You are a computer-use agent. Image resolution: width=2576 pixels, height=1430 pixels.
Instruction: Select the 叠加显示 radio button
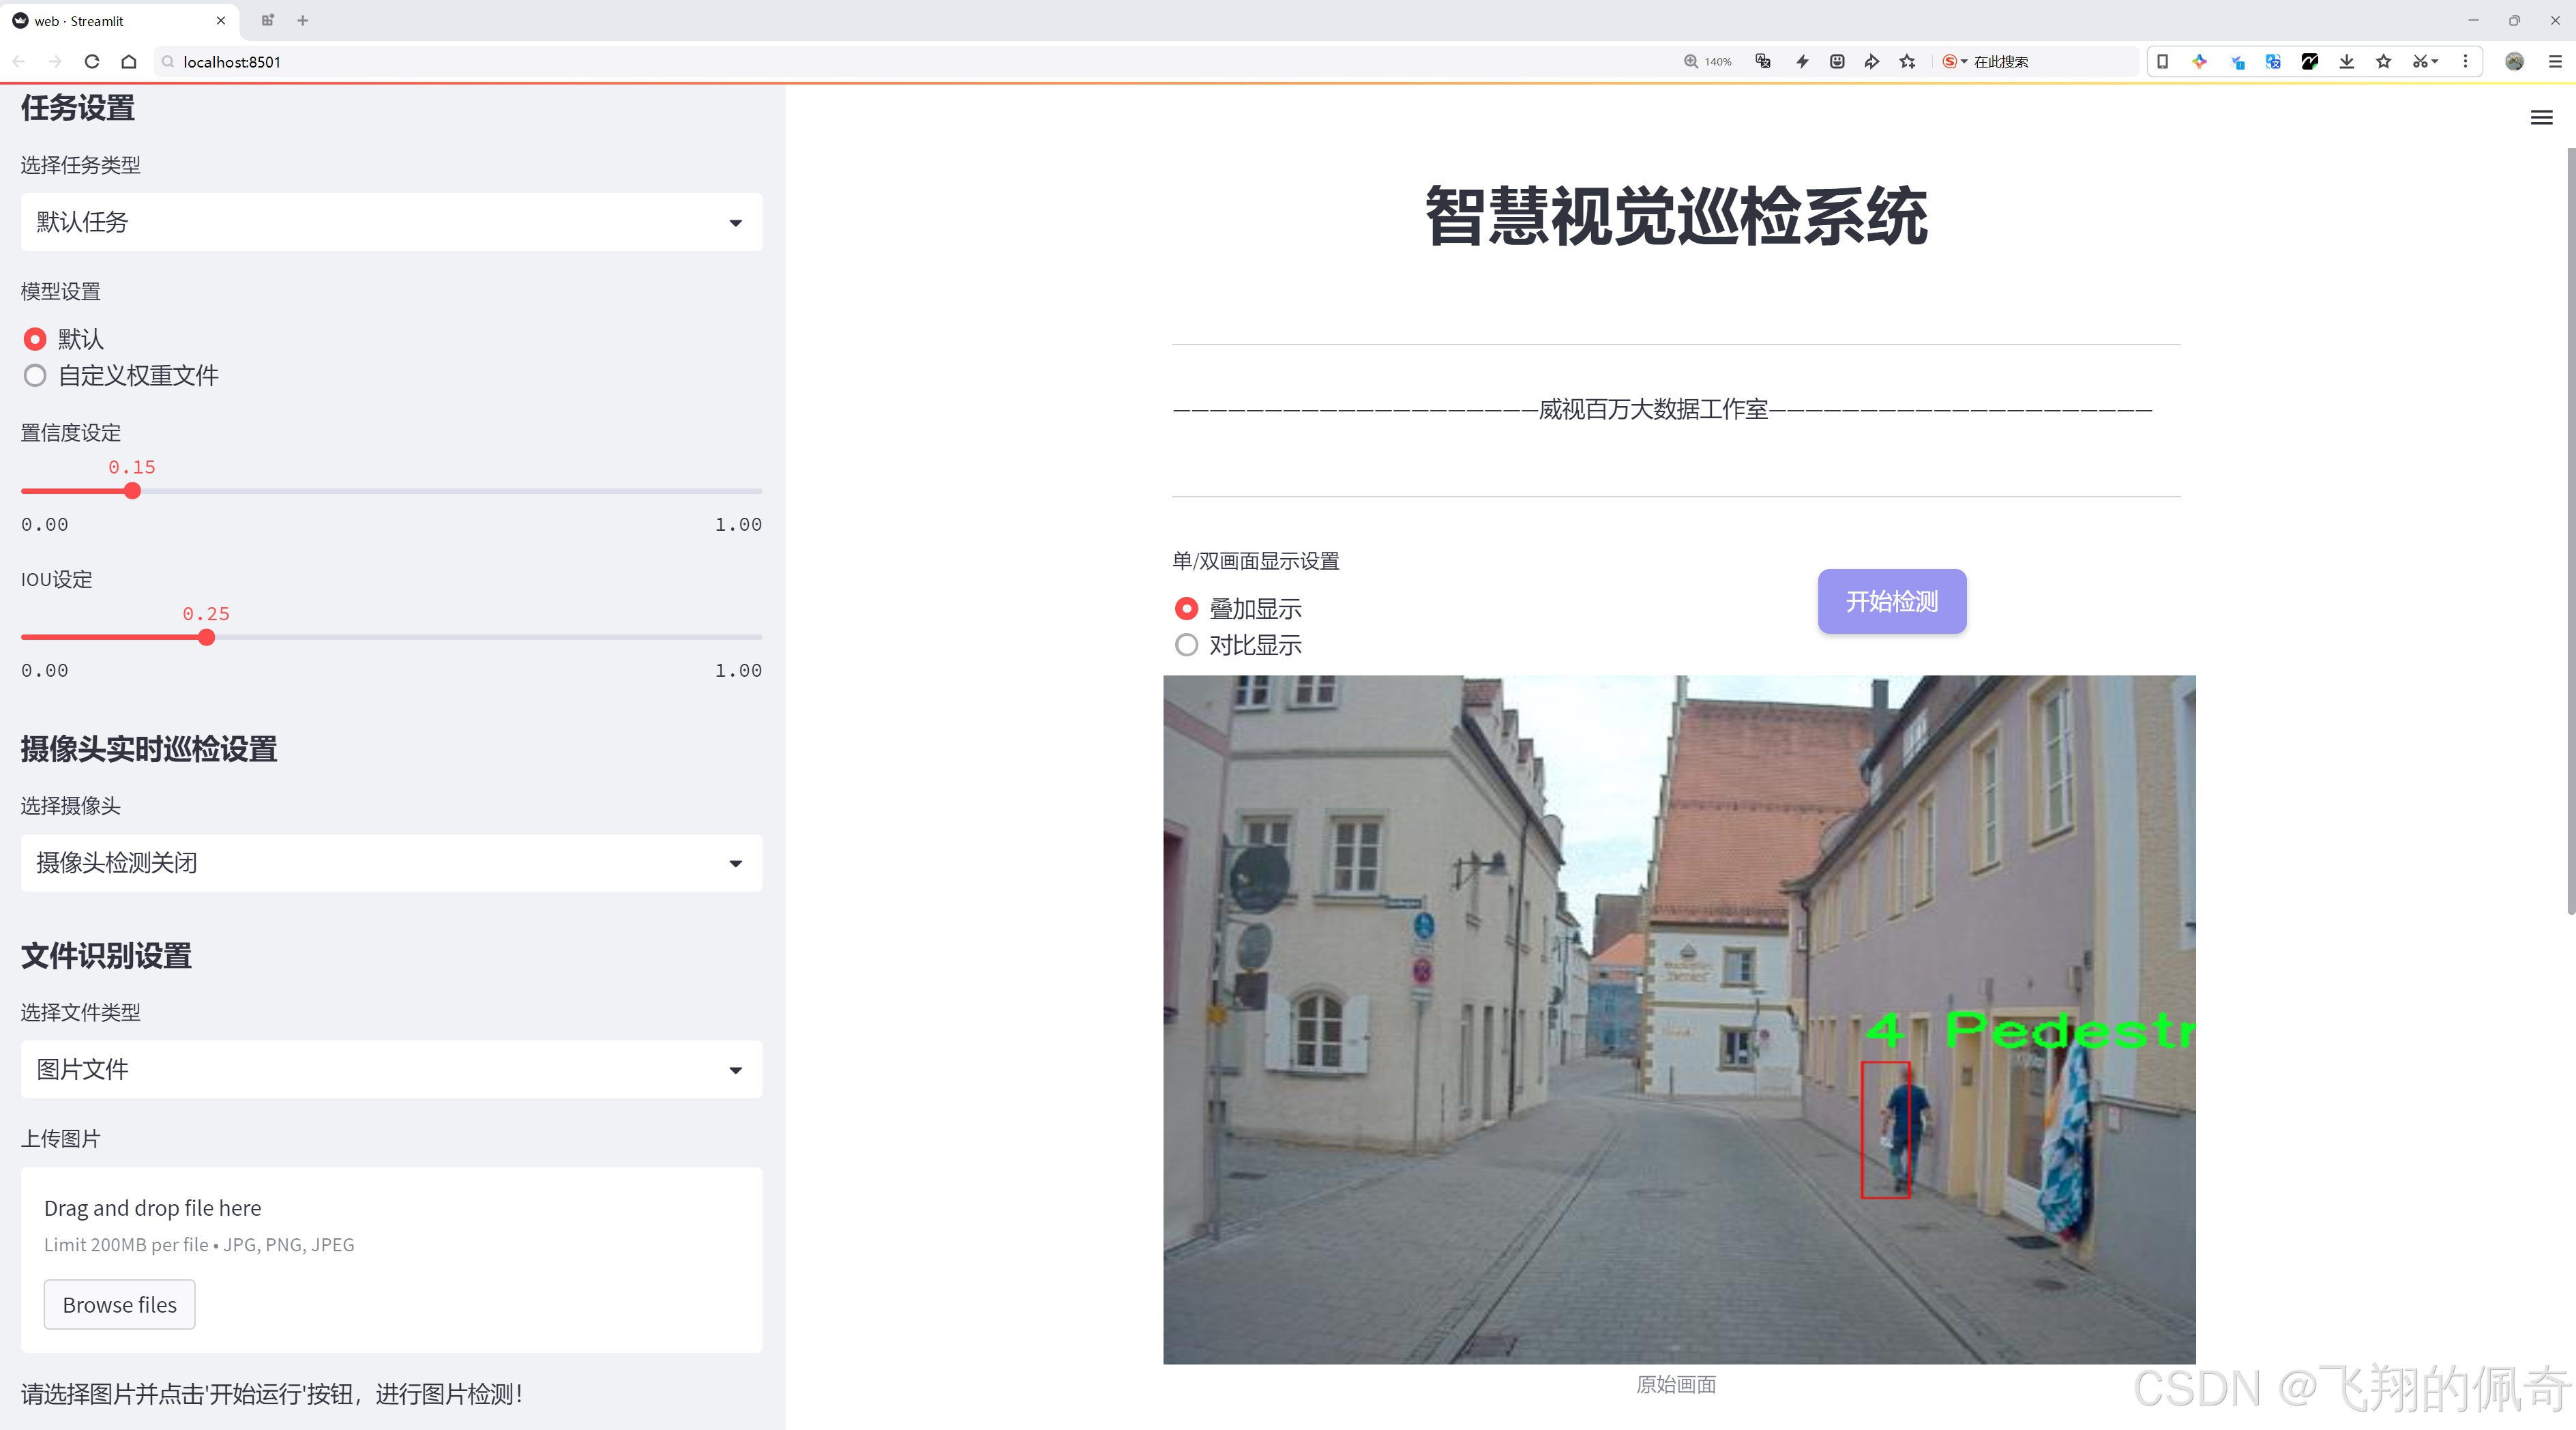click(x=1186, y=608)
